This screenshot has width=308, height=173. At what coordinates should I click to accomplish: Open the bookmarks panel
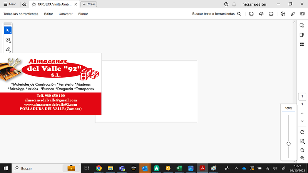[302, 35]
